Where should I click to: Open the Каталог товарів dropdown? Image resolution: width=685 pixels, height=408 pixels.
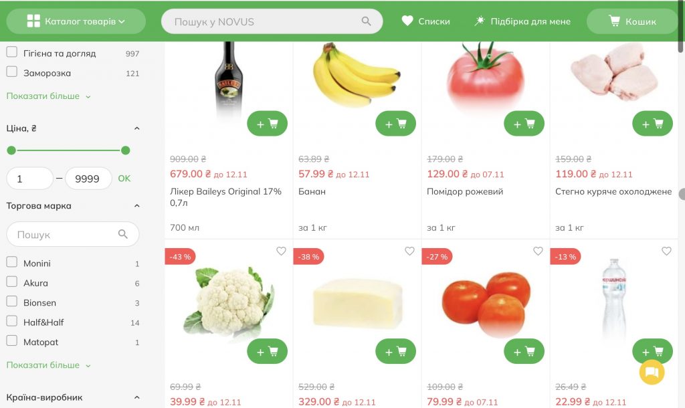point(76,21)
